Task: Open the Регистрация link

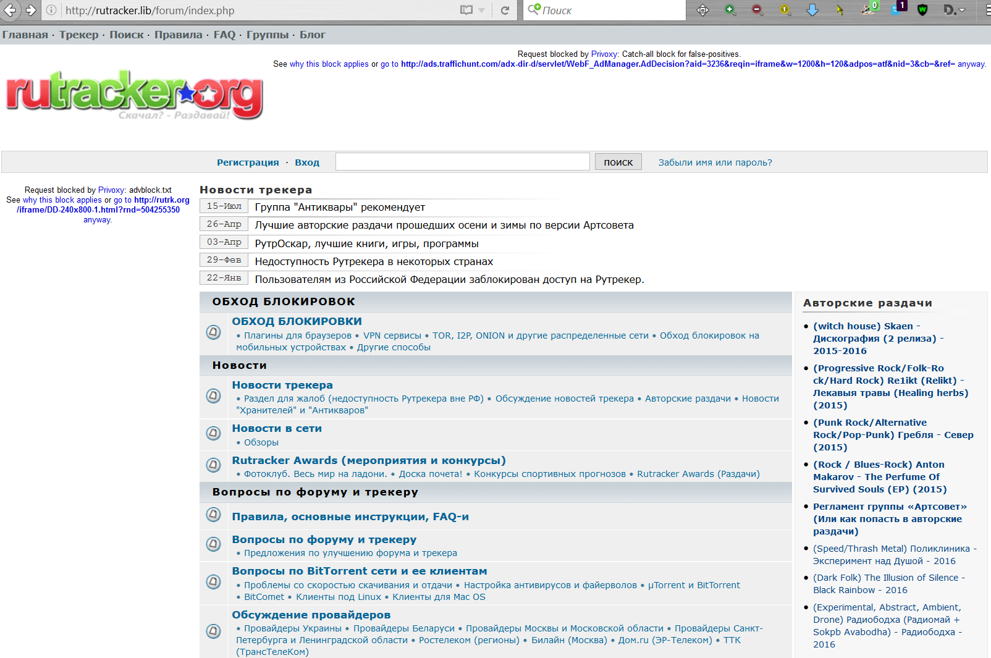Action: (248, 162)
